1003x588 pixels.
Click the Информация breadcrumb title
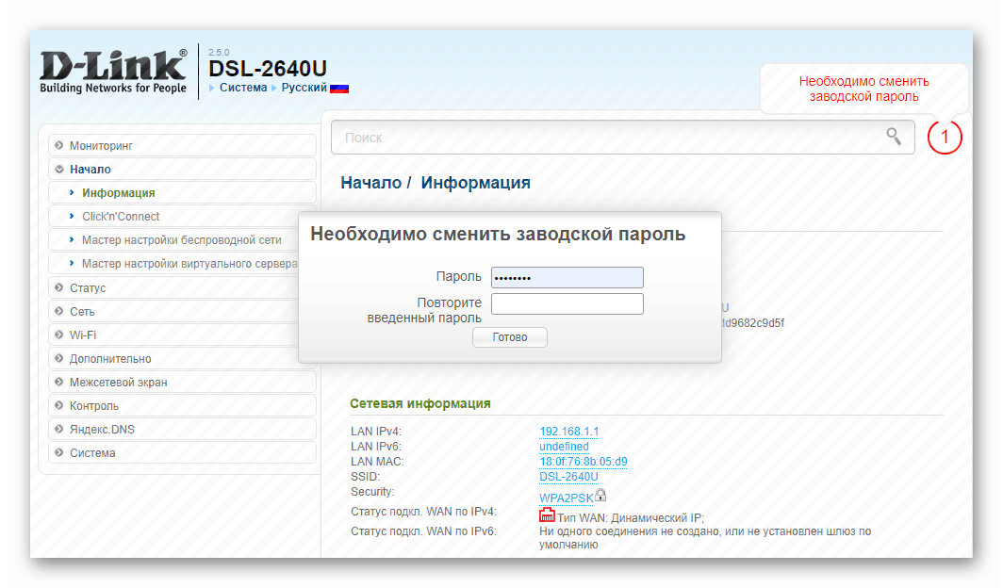pos(475,183)
